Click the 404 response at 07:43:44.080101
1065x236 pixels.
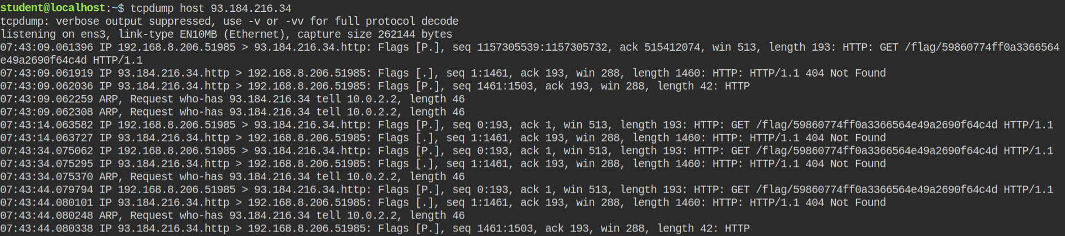tap(443, 202)
